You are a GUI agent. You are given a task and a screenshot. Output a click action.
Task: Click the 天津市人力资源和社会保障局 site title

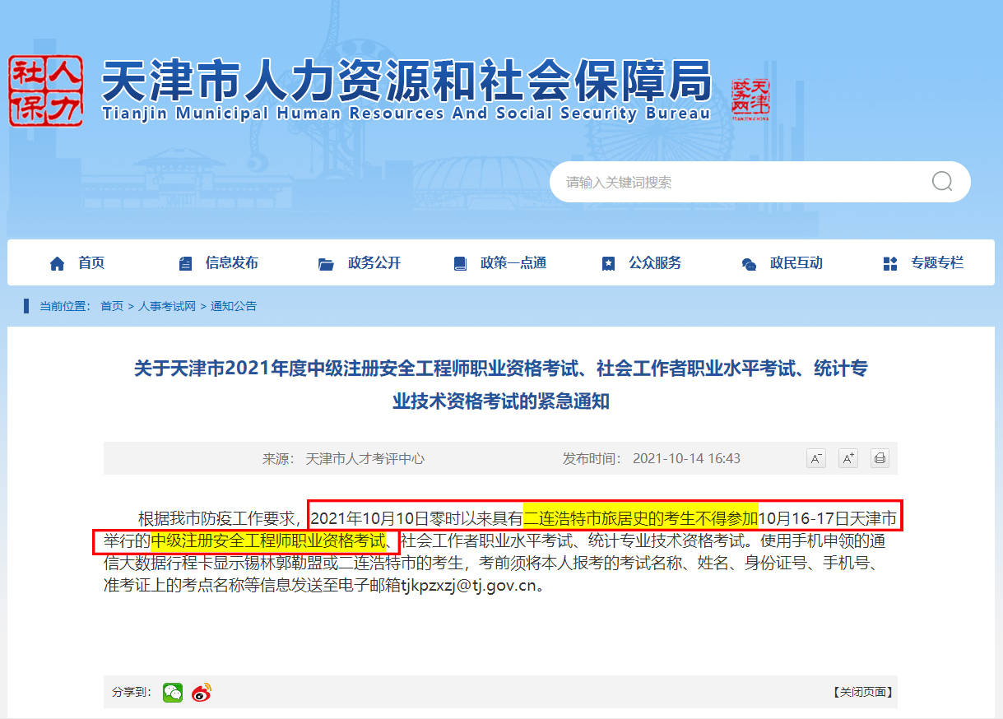tap(406, 82)
